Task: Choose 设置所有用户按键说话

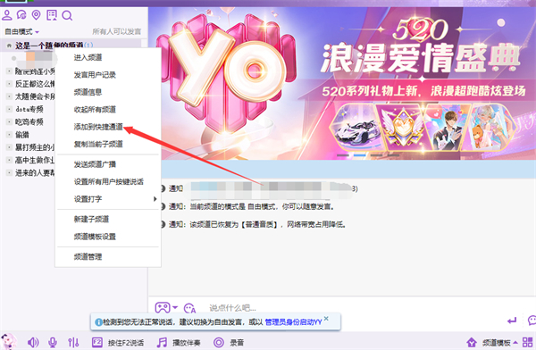Action: pyautogui.click(x=108, y=181)
